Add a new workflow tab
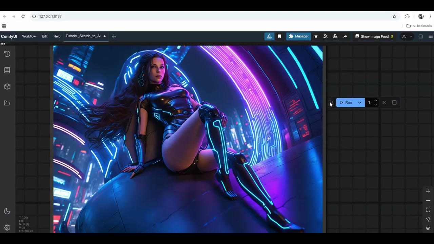This screenshot has height=244, width=434. pos(114,36)
